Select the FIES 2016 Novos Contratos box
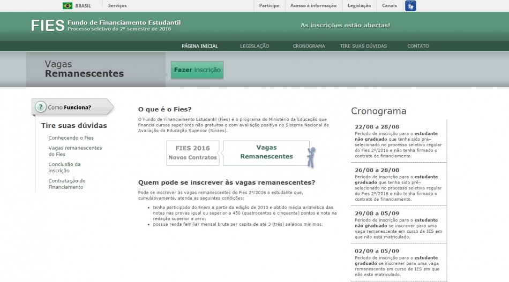509x282 pixels. [193, 153]
